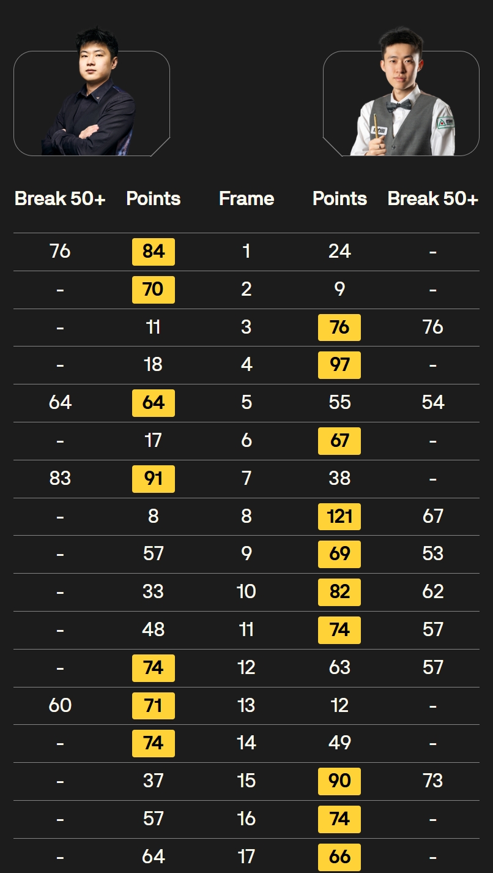Click the right Points column header
This screenshot has height=873, width=493.
(339, 198)
